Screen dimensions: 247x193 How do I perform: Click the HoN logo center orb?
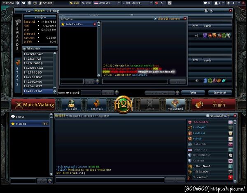123,105
